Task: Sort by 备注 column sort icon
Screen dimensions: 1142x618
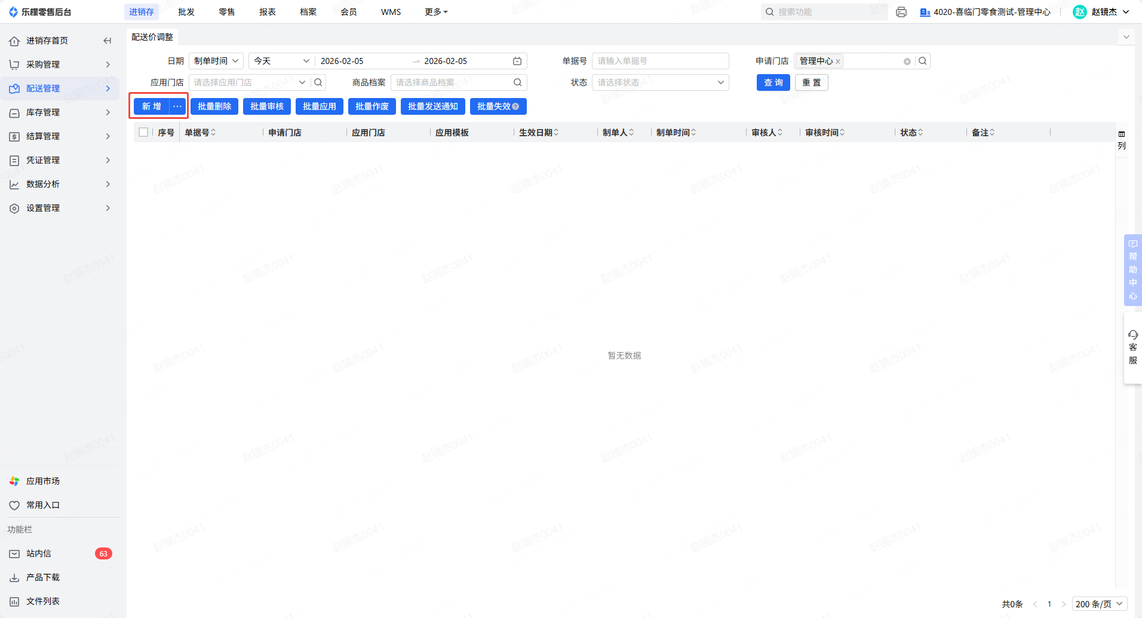Action: pos(992,133)
